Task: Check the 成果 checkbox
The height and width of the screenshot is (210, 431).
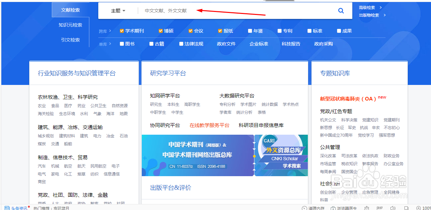Action: point(339,31)
